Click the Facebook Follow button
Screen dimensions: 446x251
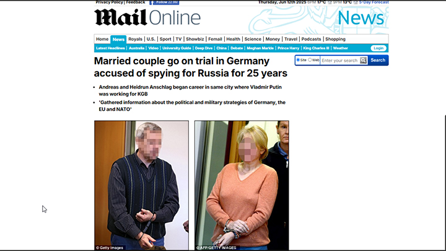(164, 2)
